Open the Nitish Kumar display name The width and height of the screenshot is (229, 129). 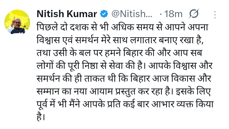coord(67,14)
